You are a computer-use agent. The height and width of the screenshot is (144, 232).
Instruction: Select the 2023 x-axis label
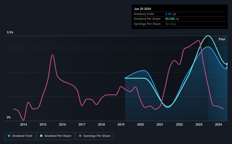tap(199, 124)
